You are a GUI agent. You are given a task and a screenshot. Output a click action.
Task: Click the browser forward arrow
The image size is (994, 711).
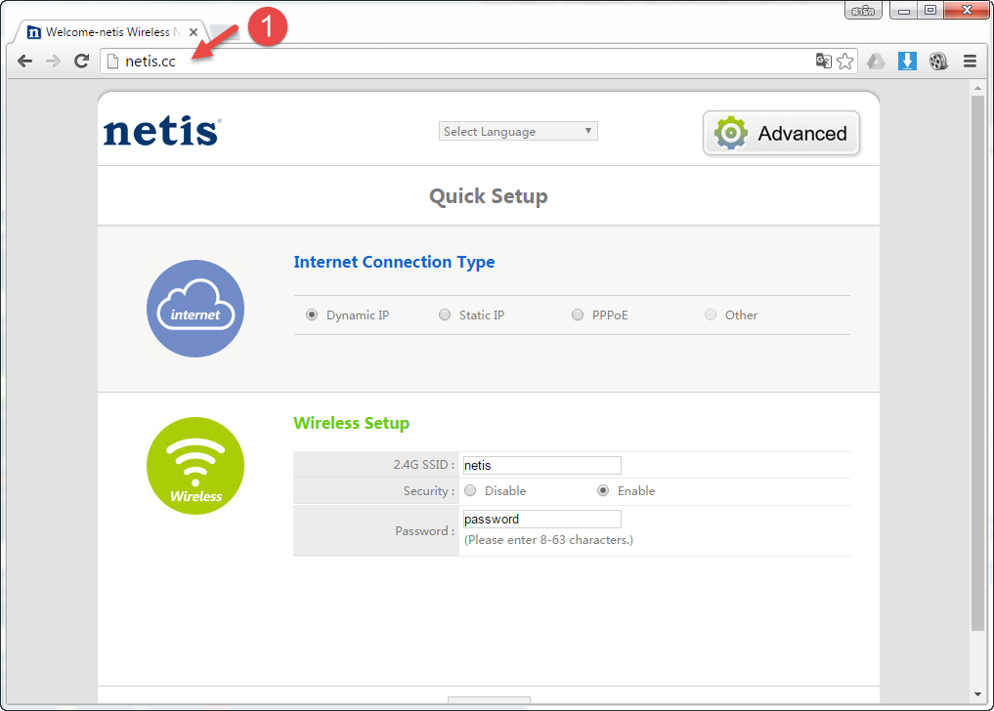53,62
